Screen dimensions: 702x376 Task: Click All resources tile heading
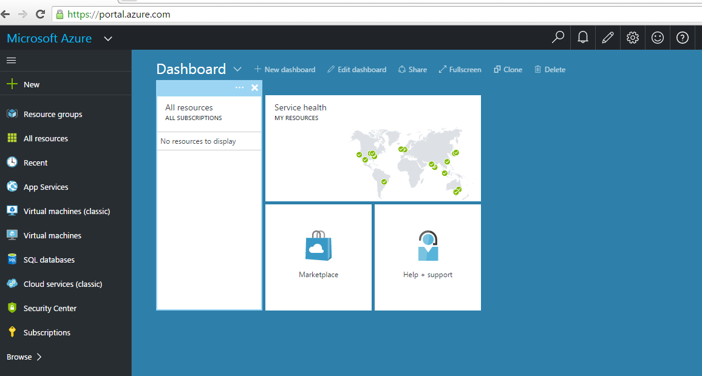tap(189, 107)
